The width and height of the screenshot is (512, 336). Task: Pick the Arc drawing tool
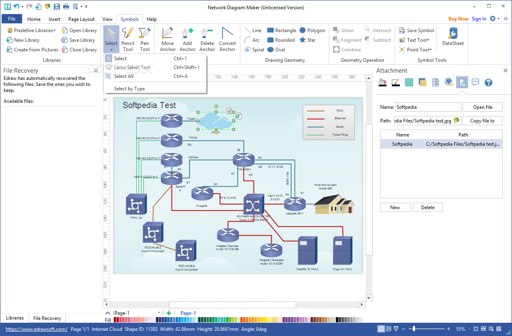click(252, 40)
